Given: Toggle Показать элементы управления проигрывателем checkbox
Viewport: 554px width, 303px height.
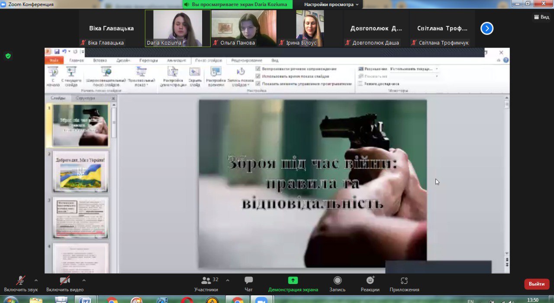Looking at the screenshot, I should pyautogui.click(x=258, y=84).
